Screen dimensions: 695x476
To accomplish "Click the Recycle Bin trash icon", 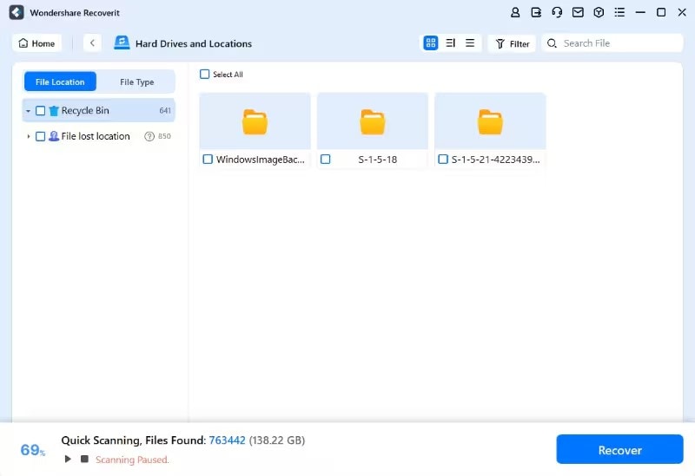I will click(x=54, y=111).
